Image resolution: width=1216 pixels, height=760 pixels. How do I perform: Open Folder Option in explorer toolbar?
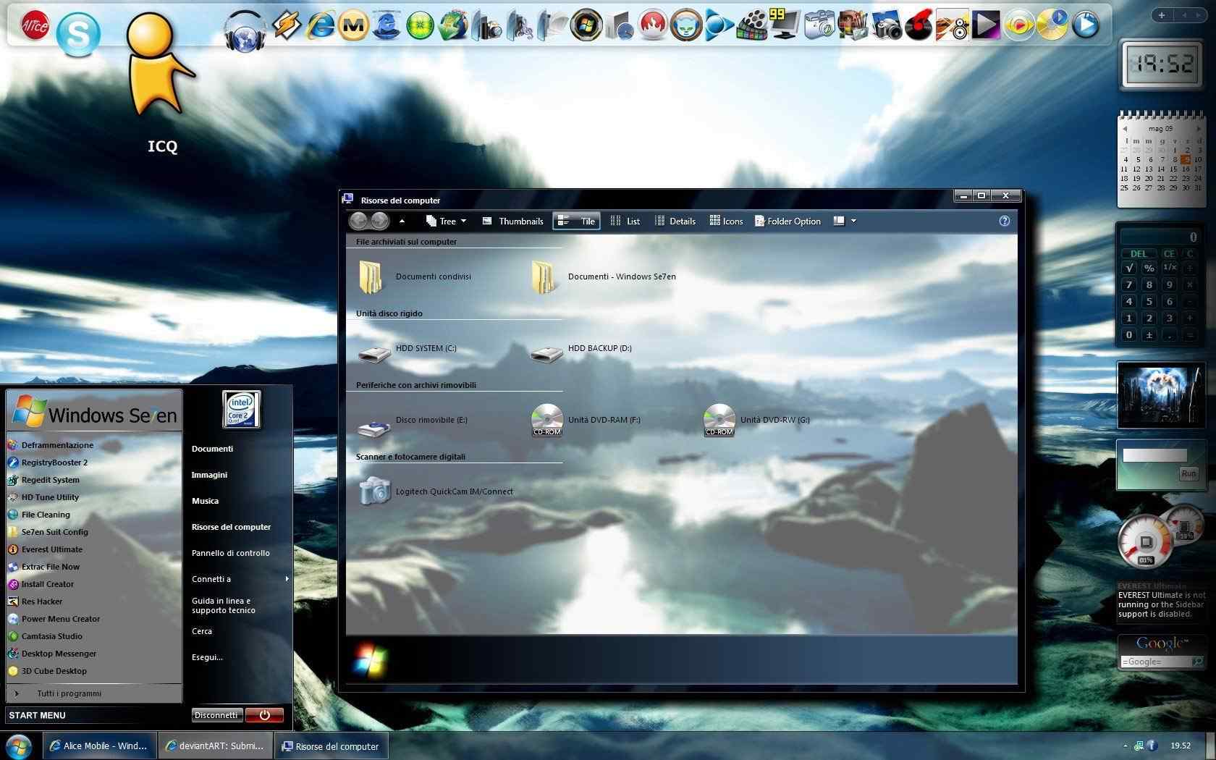[x=788, y=221]
